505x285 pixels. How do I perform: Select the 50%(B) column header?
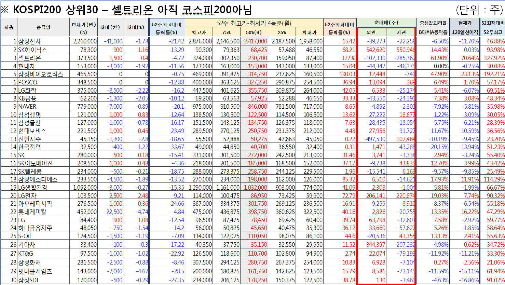[254, 32]
